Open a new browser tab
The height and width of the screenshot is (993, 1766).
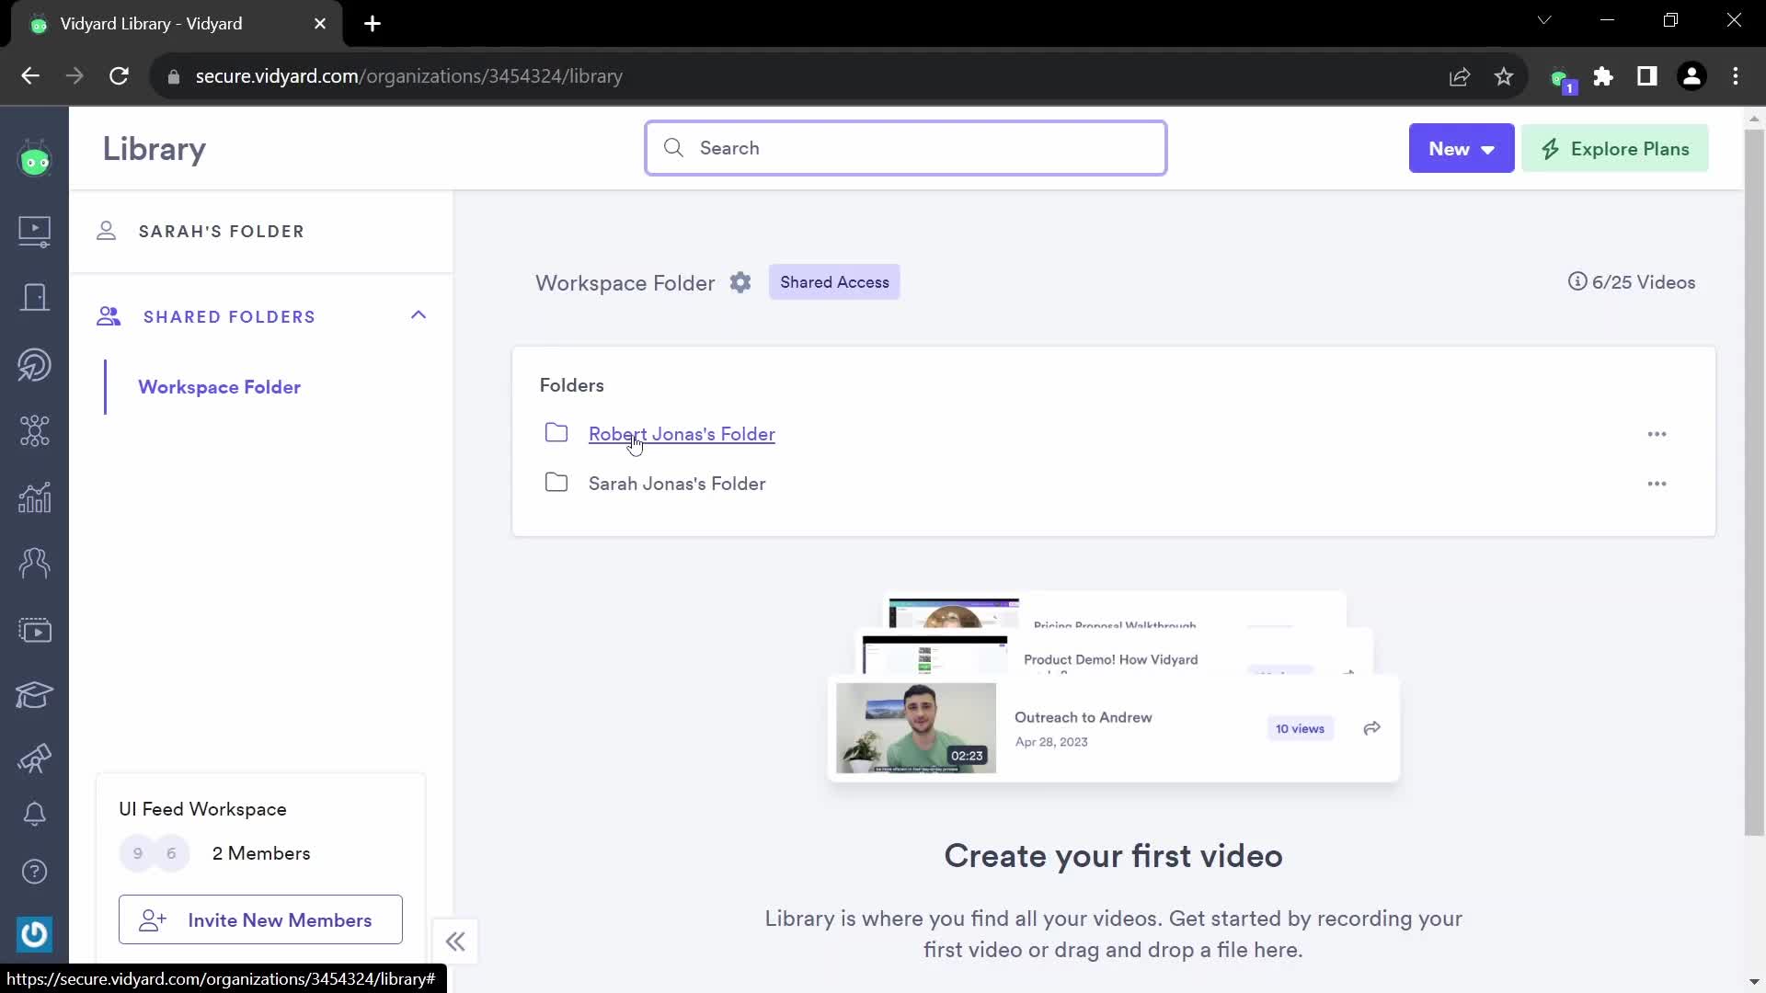(373, 24)
